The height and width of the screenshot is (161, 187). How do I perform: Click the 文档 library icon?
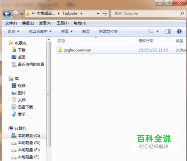click(x=14, y=100)
